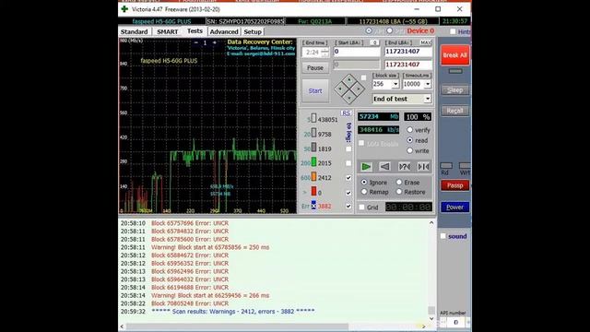The width and height of the screenshot is (590, 332).
Task: Click the End time spinner arrows
Action: (x=324, y=52)
